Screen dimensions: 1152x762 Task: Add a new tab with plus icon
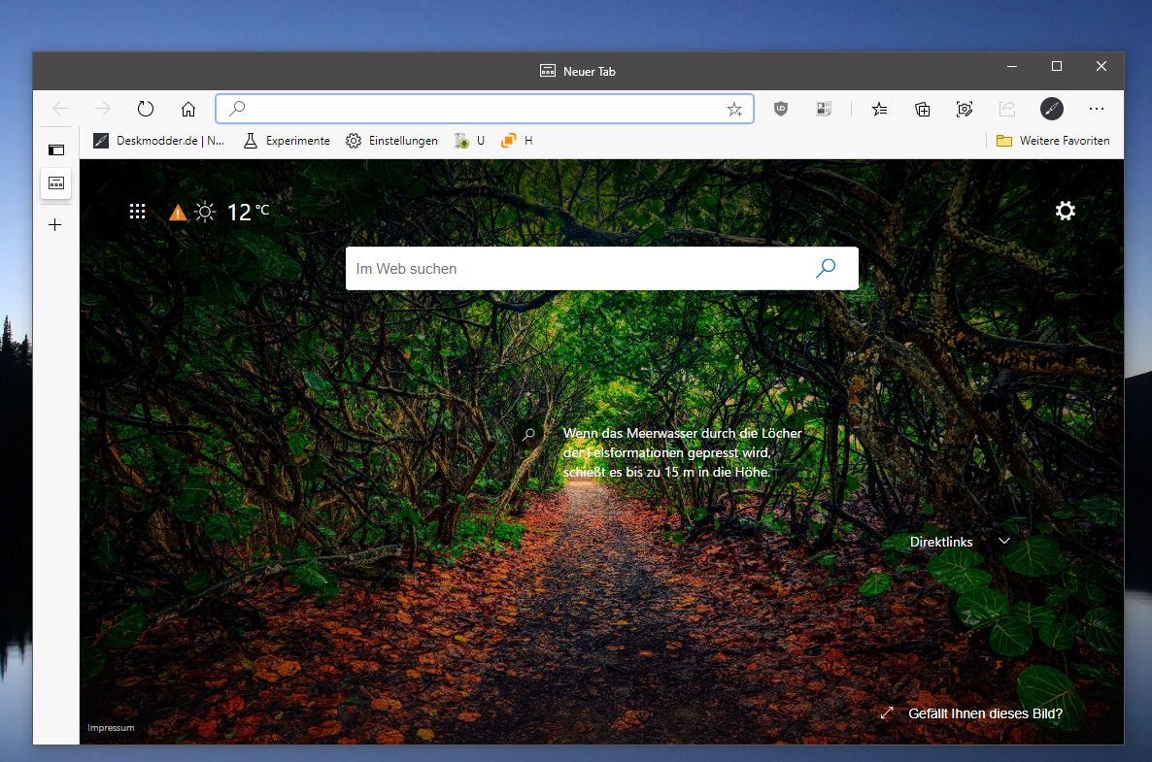pos(55,224)
